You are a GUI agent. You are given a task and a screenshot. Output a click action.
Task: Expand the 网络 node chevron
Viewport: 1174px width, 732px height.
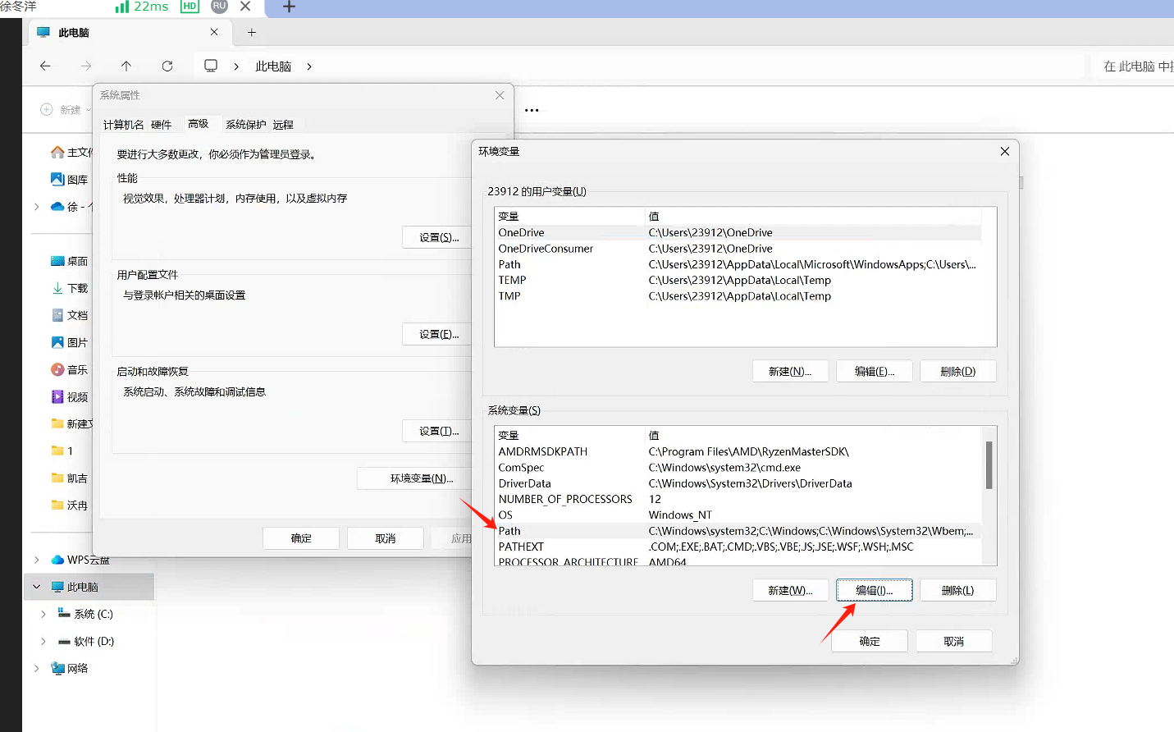pyautogui.click(x=36, y=668)
